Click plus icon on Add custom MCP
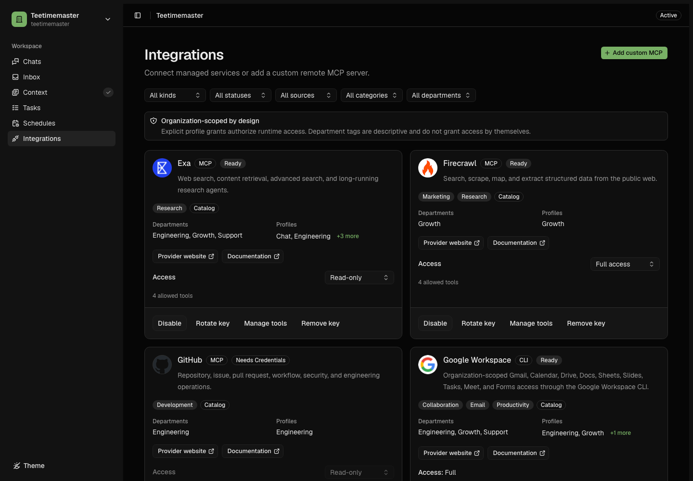This screenshot has height=481, width=693. [607, 53]
